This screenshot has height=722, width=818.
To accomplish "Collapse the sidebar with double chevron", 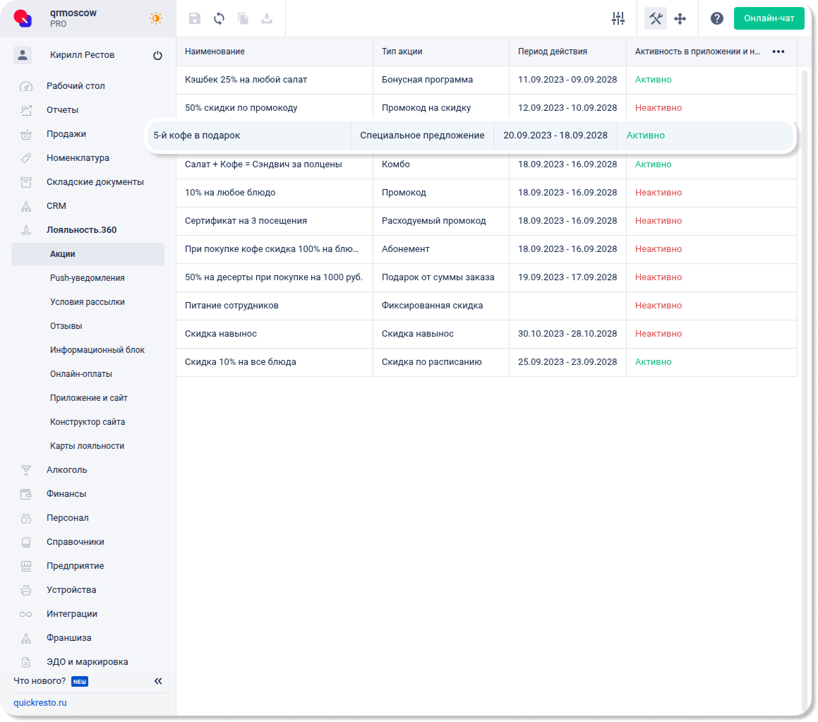I will 158,681.
